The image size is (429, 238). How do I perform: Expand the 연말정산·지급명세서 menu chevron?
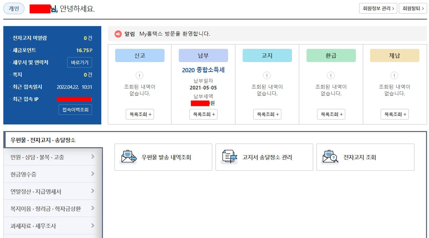93,191
